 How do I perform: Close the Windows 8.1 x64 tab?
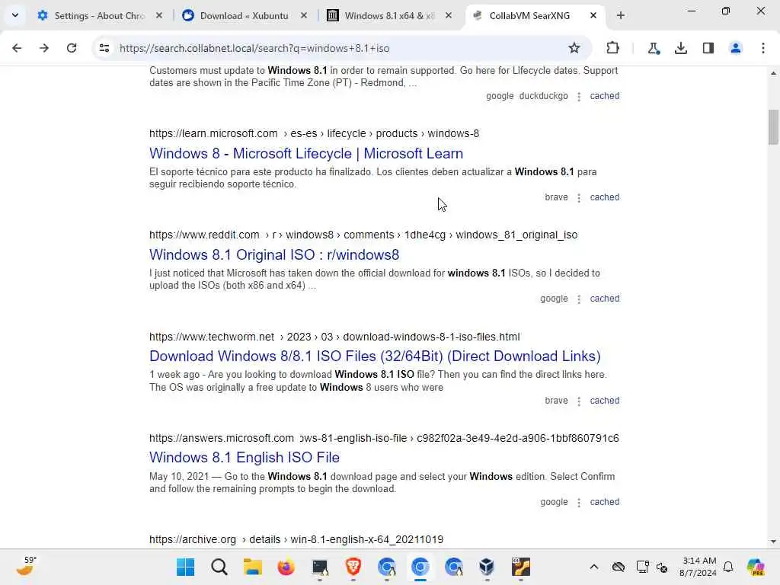click(x=448, y=16)
